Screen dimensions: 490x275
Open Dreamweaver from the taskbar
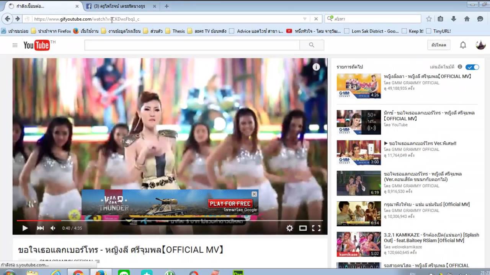[238, 273]
